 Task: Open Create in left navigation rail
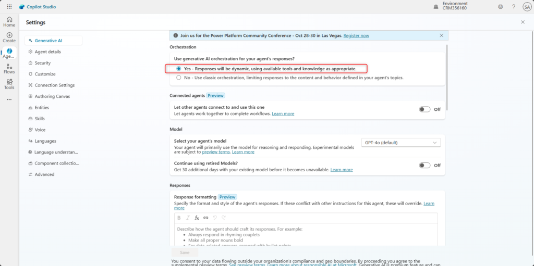[9, 37]
